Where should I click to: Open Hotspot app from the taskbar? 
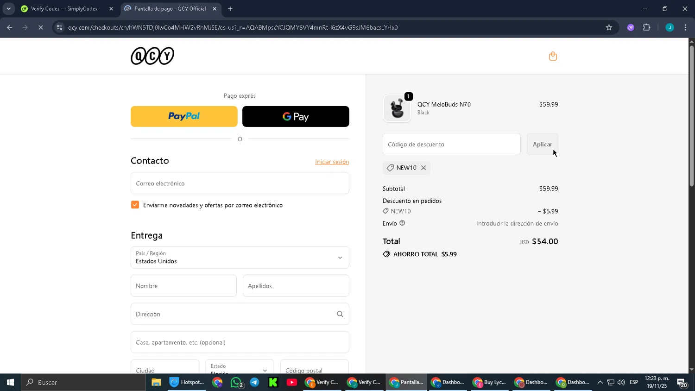187,382
